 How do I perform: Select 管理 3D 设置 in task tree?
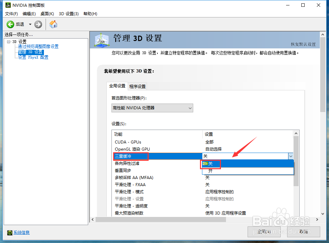click(x=31, y=52)
